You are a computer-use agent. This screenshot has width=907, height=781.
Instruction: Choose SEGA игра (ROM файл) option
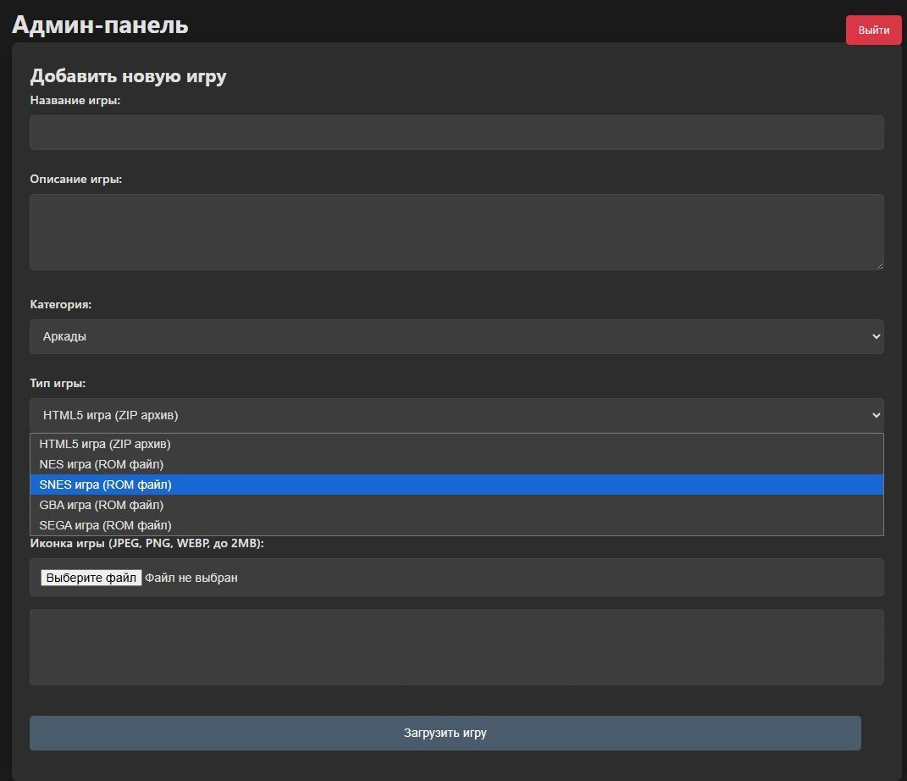[x=106, y=525]
